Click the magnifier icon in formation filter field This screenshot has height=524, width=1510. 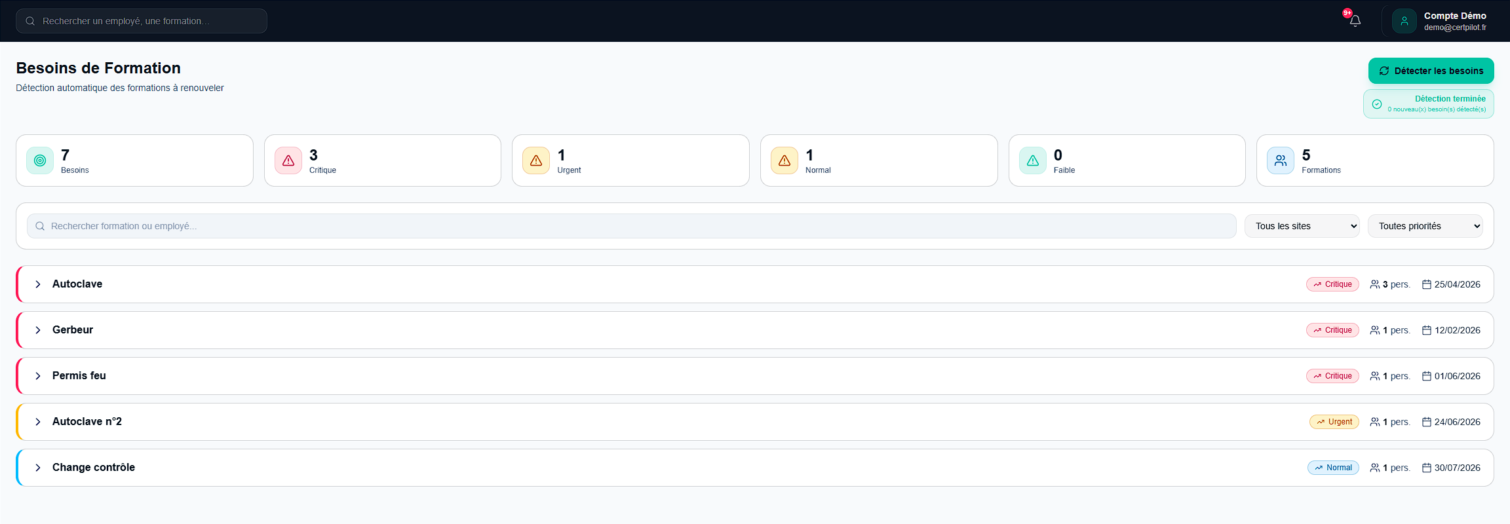click(40, 226)
